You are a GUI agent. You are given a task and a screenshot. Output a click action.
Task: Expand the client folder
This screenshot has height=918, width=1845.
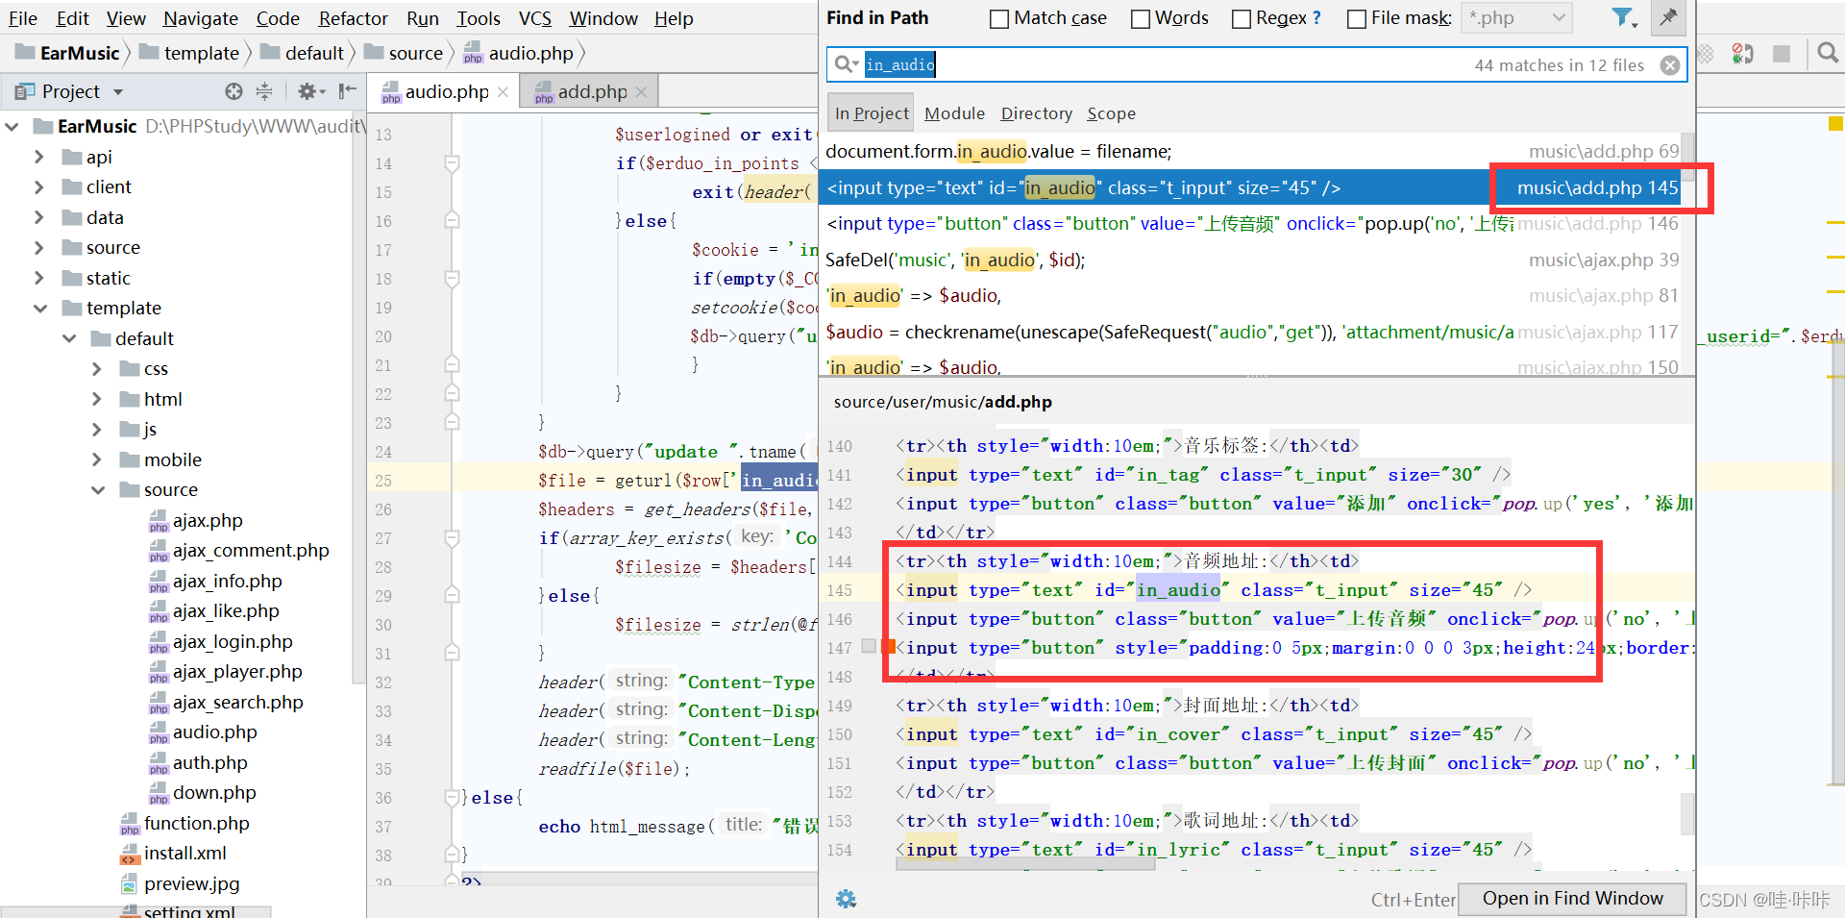[x=39, y=186]
